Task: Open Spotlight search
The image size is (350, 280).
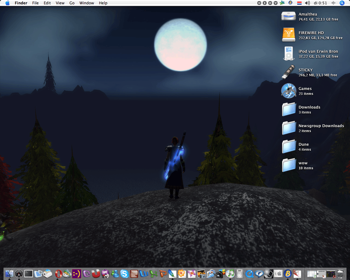Action: (342, 3)
